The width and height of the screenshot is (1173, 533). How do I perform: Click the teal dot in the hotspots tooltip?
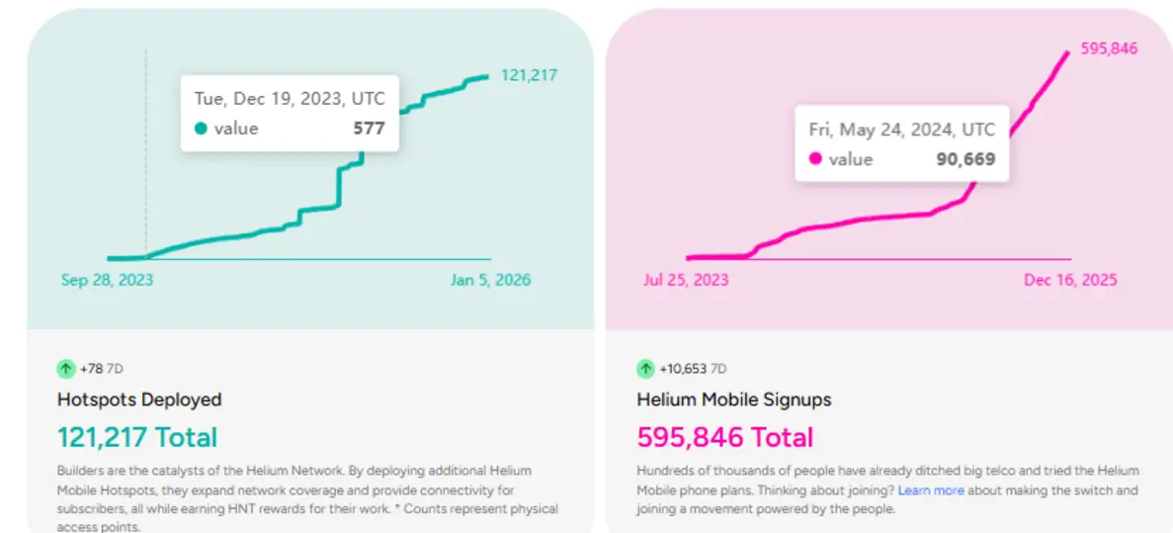(202, 129)
